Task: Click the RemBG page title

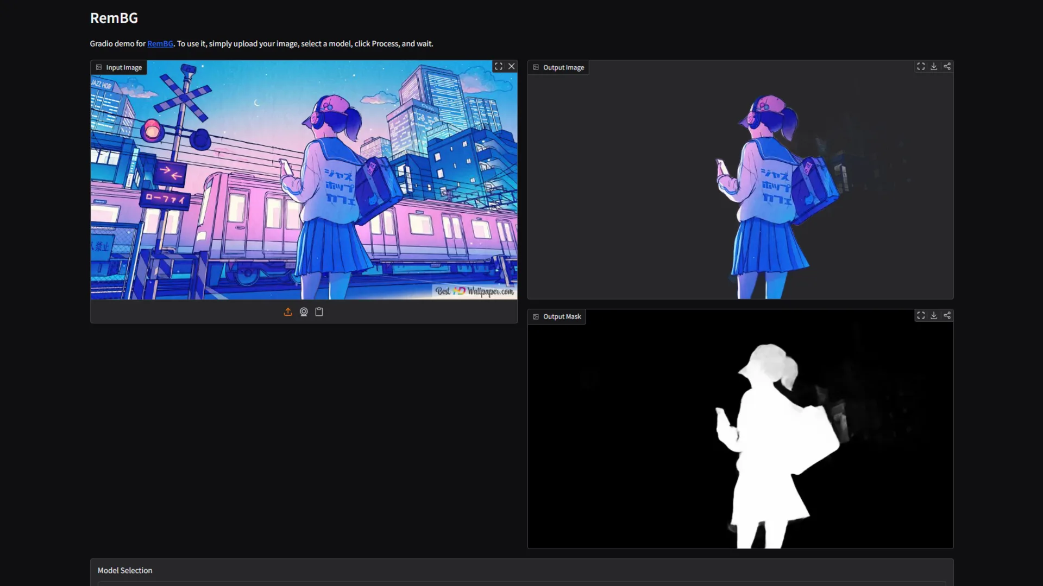Action: coord(114,18)
